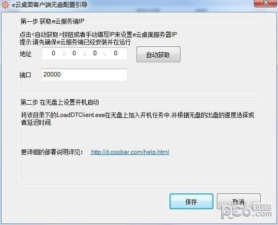This screenshot has width=278, height=225.
Task: Select the last octet of the IP address
Action: [x=116, y=53]
